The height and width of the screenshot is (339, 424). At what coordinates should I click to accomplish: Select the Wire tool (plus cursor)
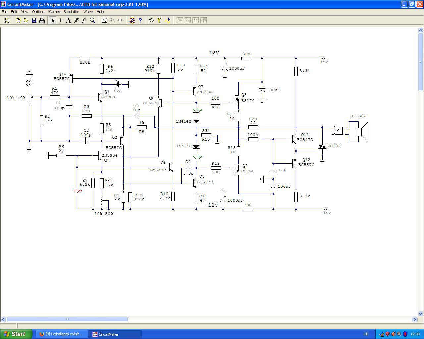(61, 20)
